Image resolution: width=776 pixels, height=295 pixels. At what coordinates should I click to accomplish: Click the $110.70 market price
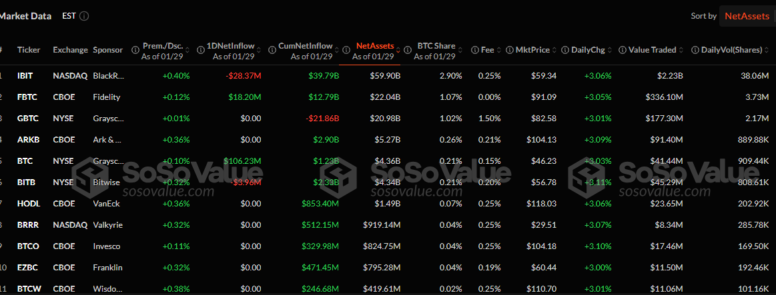tap(543, 288)
